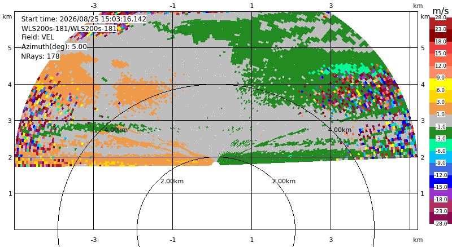Click the left 4.00km range ring label
This screenshot has width=452, height=247.
coord(116,130)
